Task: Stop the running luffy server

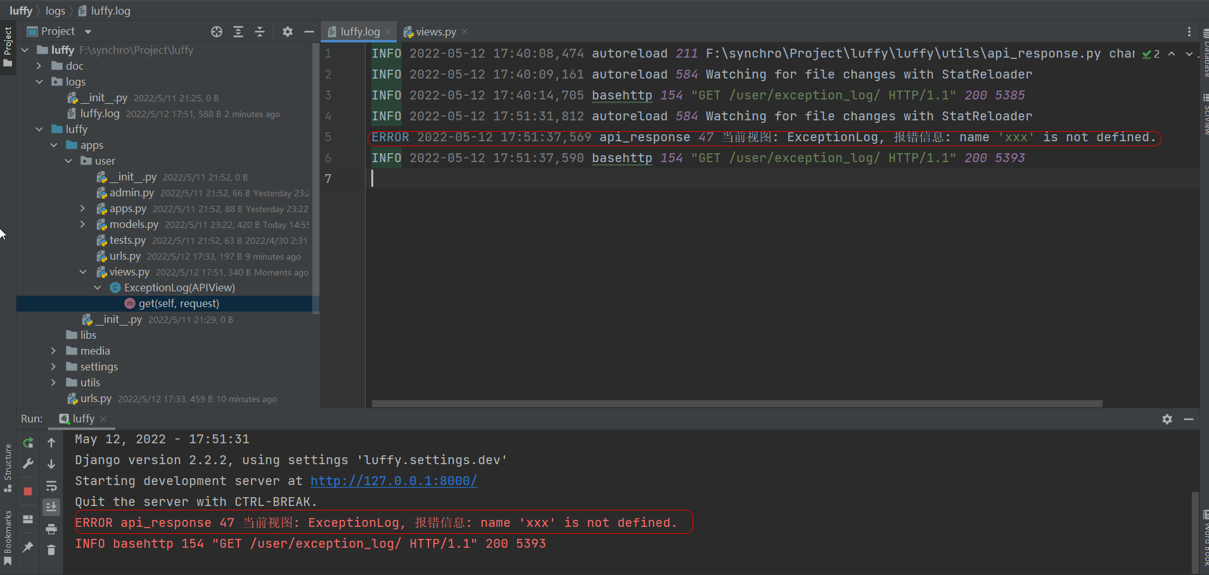Action: 28,491
